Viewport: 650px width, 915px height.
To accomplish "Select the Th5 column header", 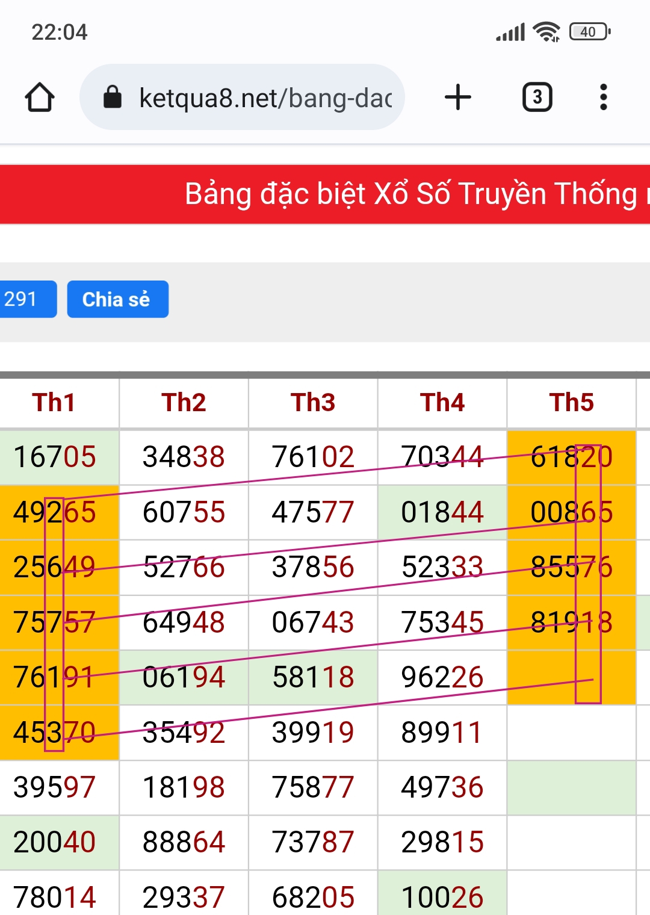I will pyautogui.click(x=571, y=403).
